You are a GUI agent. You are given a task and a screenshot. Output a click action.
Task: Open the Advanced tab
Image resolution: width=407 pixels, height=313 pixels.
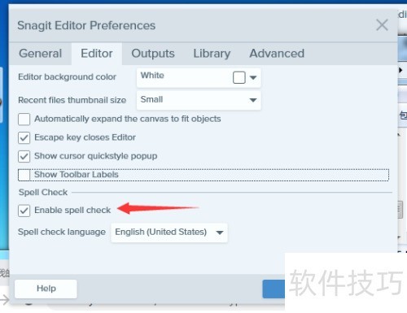[277, 54]
